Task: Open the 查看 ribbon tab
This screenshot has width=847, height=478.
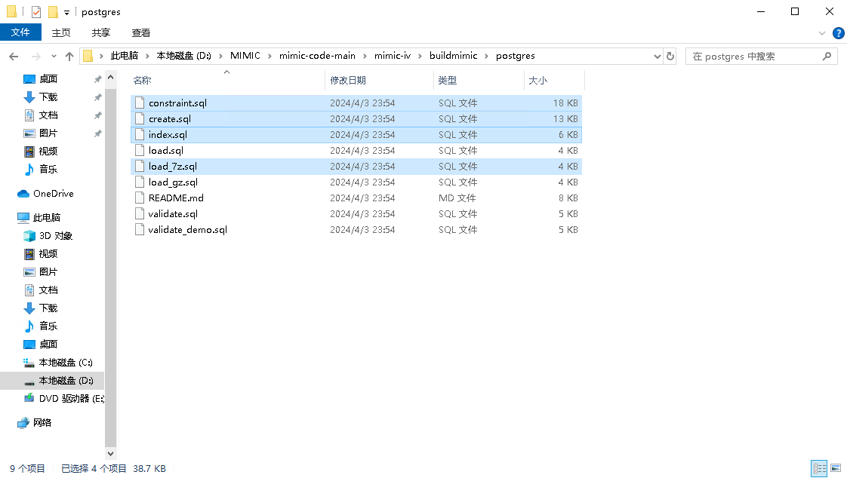Action: point(141,32)
